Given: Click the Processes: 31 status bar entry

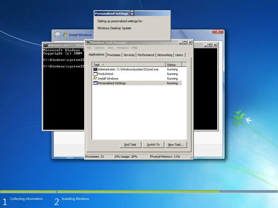Looking at the screenshot, I should tap(99, 157).
